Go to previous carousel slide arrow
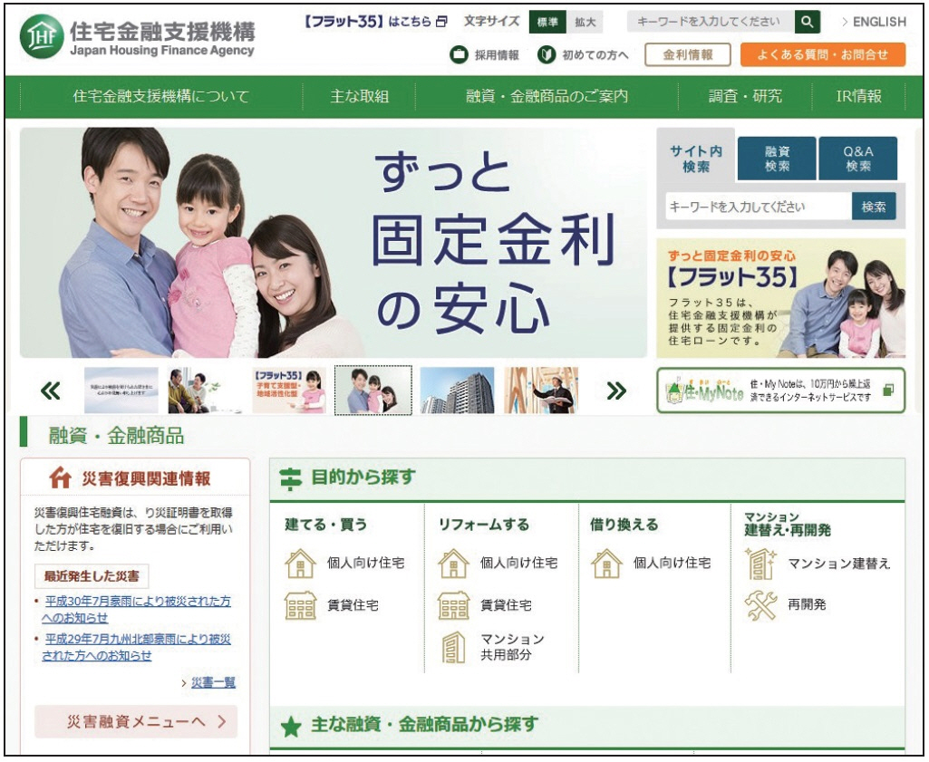929x762 pixels. tap(51, 391)
